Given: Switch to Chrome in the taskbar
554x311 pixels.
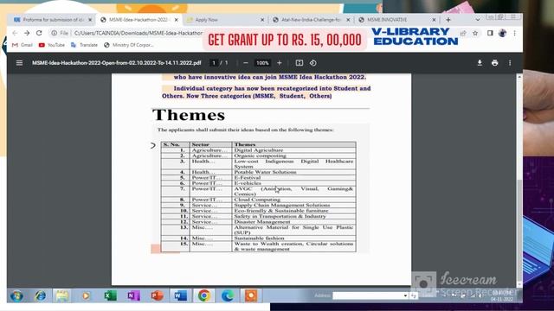Looking at the screenshot, I should (204, 295).
